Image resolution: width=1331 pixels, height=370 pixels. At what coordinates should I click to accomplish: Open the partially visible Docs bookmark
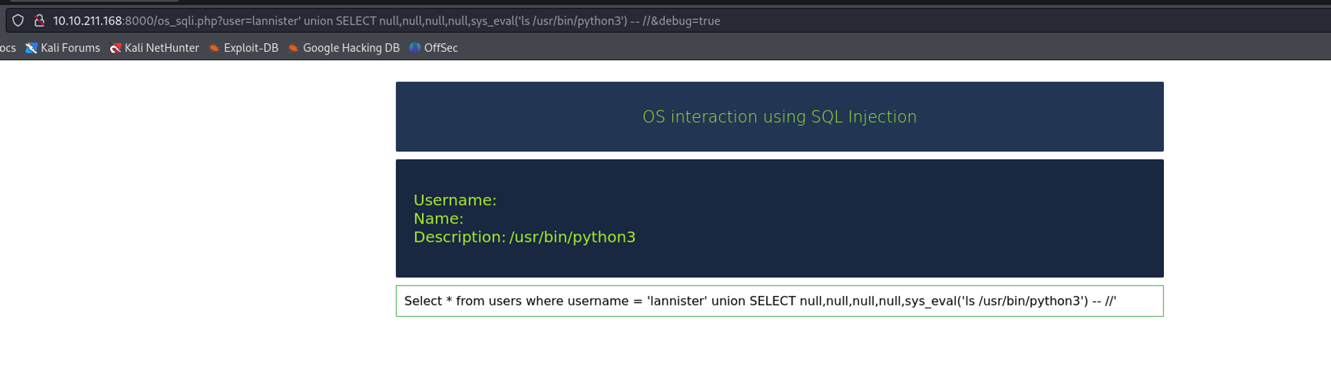point(8,48)
